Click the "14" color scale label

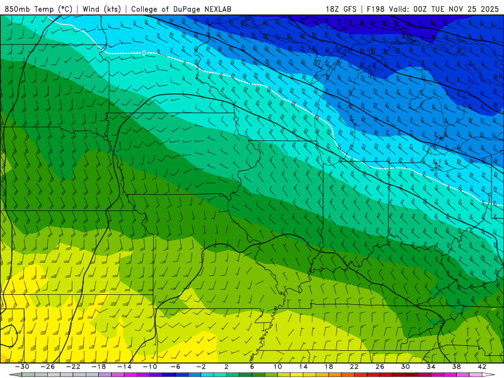point(303,367)
